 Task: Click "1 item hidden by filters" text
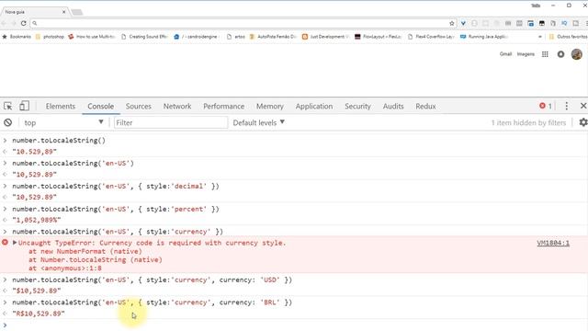(528, 122)
